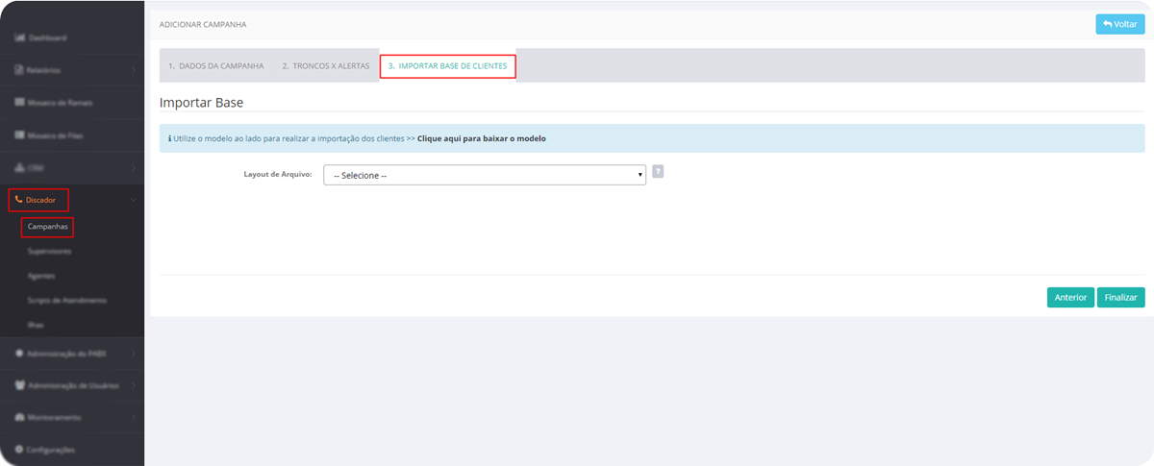Expand the CRM menu chevron
Image resolution: width=1154 pixels, height=466 pixels.
pos(133,167)
